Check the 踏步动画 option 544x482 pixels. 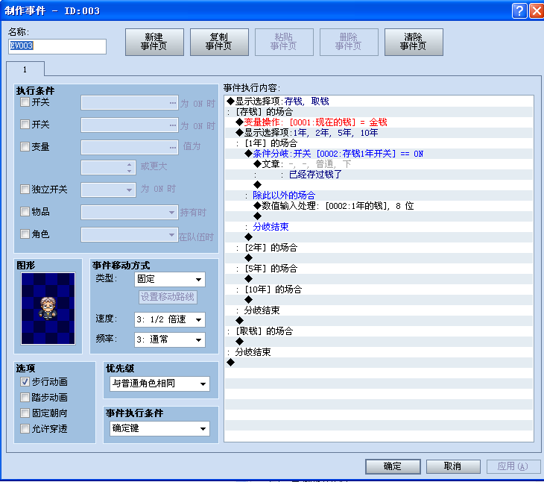coord(25,397)
